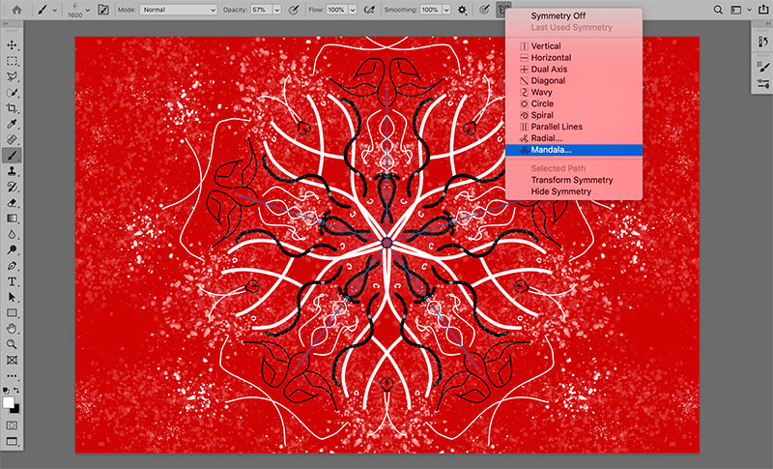Select the Eraser tool
The height and width of the screenshot is (469, 773).
[x=12, y=203]
